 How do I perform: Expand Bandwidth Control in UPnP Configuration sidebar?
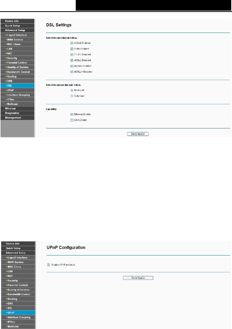(x=18, y=294)
